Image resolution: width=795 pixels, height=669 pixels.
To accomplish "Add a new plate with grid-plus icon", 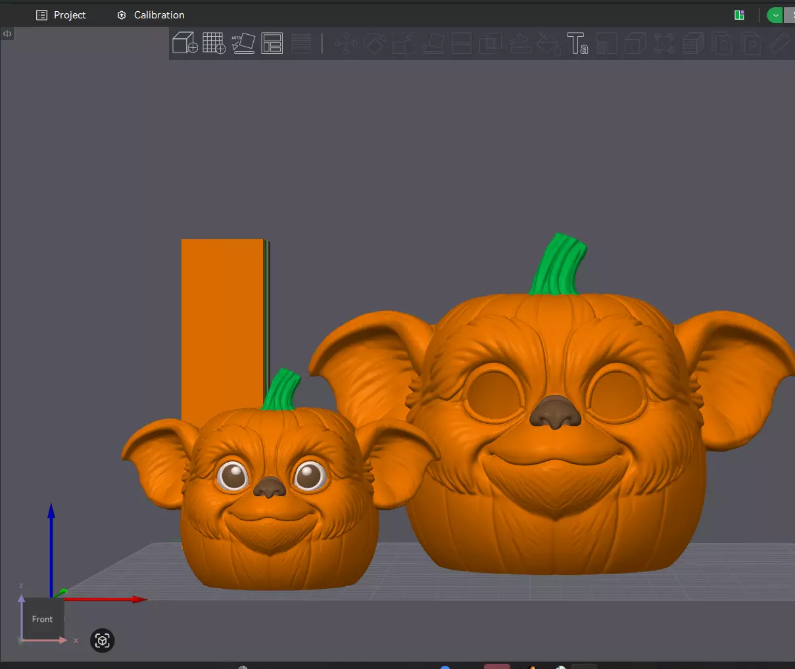I will [x=214, y=43].
